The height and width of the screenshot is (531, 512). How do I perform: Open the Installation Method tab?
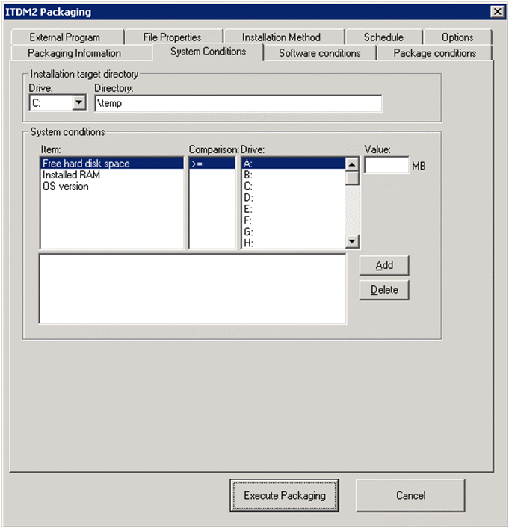283,37
